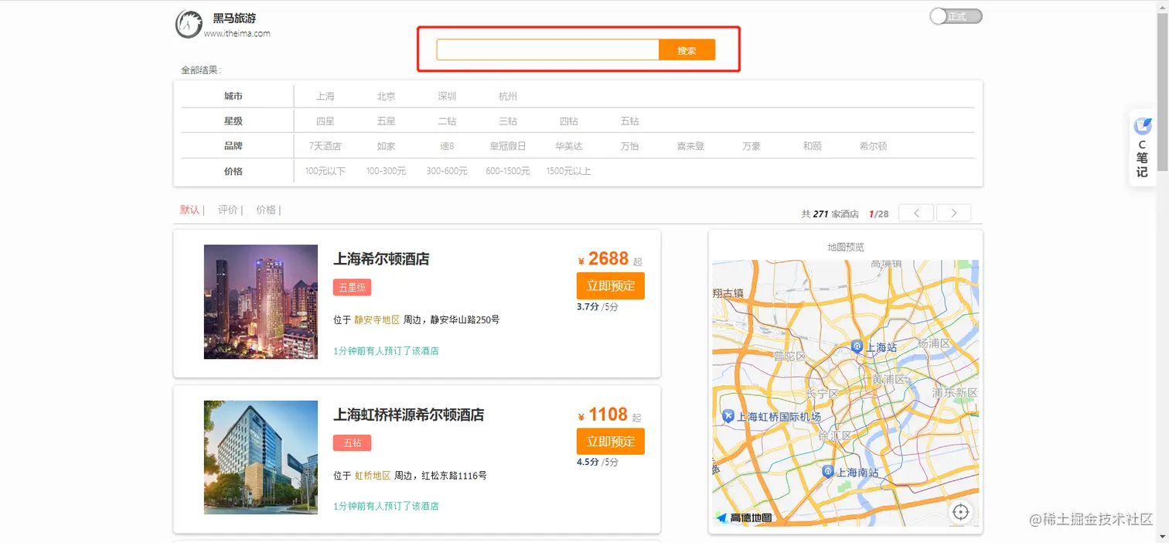Image resolution: width=1169 pixels, height=543 pixels.
Task: Click the 1108 price text
Action: (x=608, y=414)
